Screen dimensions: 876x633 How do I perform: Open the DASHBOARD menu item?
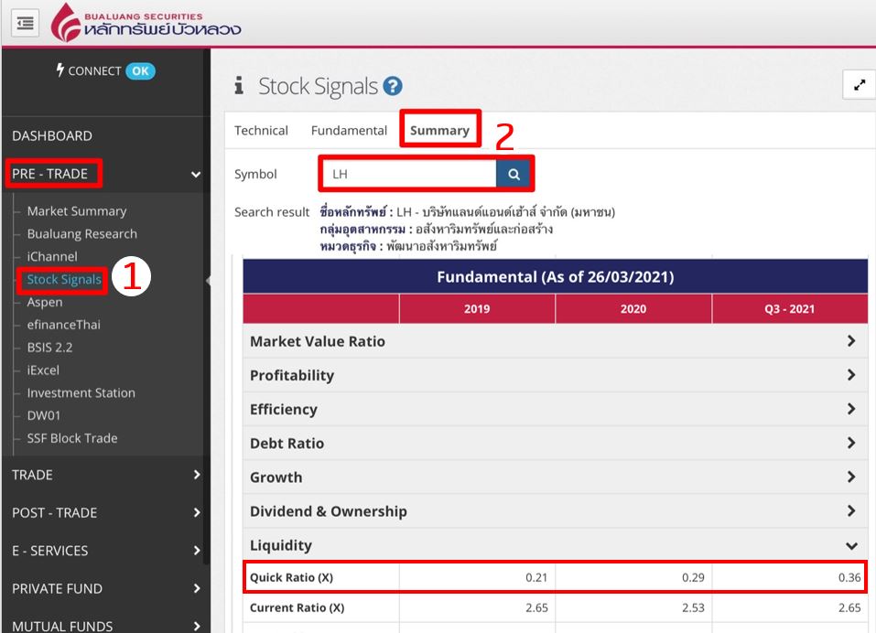(52, 136)
